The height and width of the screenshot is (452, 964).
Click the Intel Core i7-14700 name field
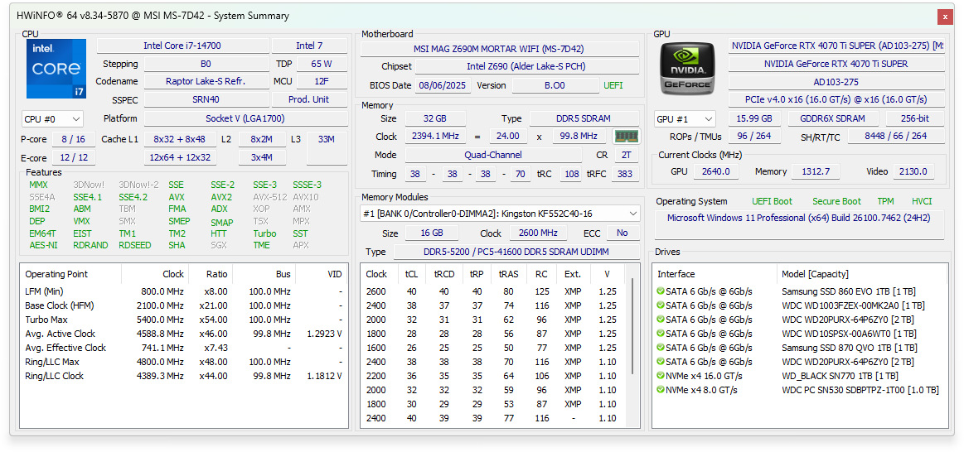pos(182,46)
